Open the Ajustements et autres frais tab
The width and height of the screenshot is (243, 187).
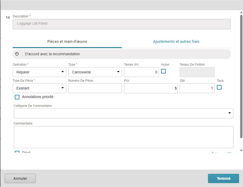point(176,42)
